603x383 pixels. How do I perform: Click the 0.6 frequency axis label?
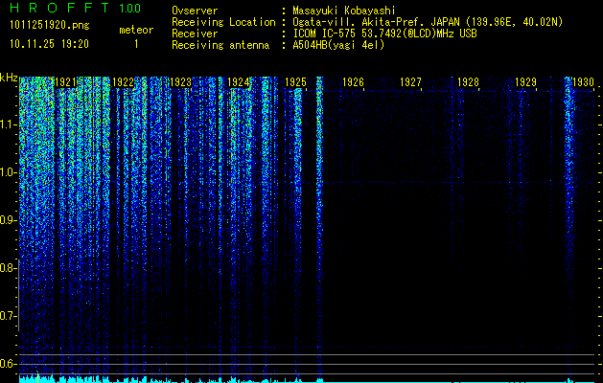8,364
